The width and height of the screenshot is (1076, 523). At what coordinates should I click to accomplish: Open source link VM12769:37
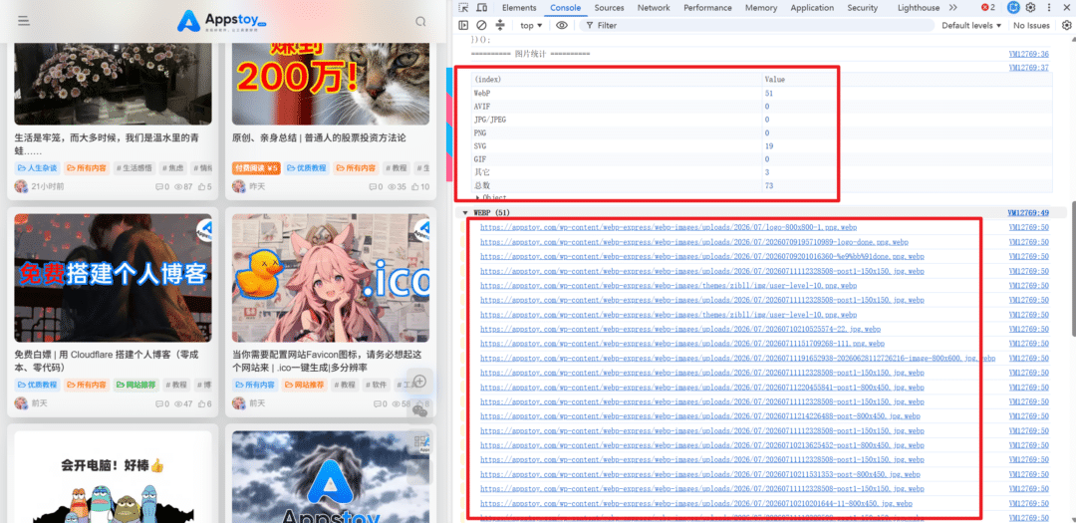(x=1028, y=68)
